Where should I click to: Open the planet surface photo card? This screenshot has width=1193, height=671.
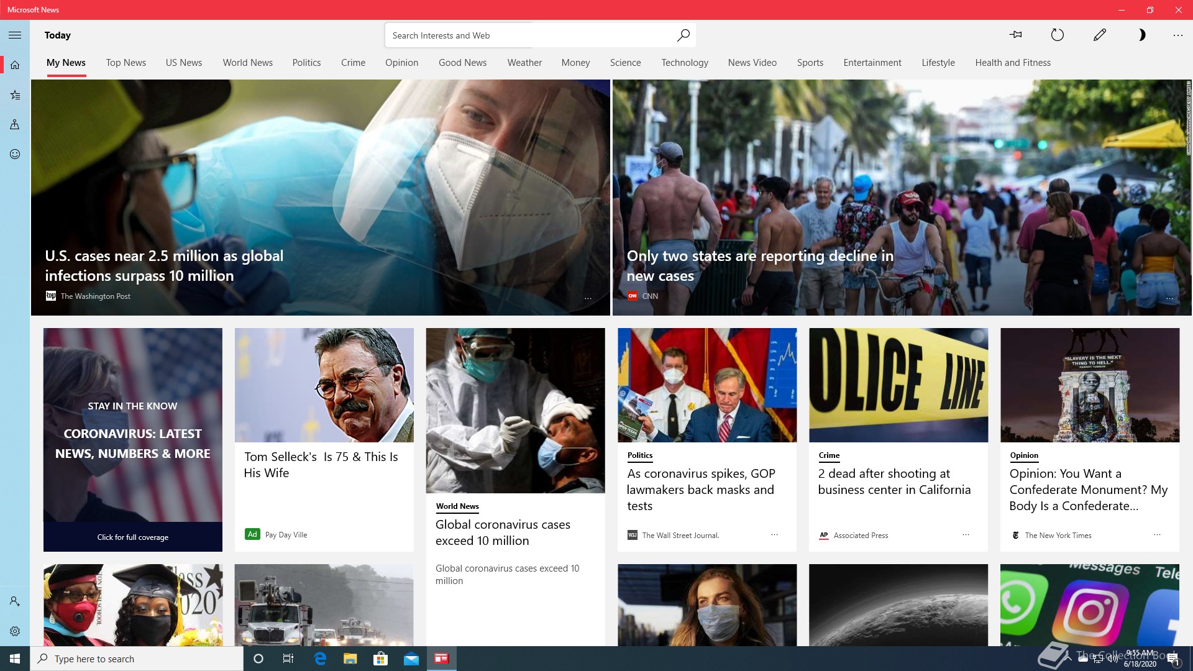898,605
